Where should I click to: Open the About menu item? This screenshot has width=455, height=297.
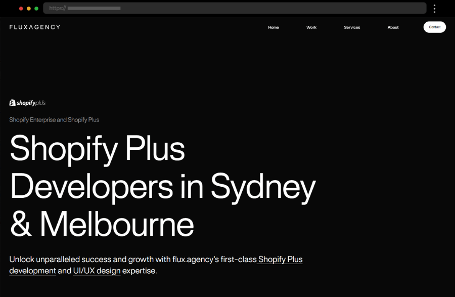tap(393, 27)
